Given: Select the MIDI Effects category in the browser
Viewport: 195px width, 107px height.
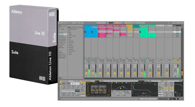Looking at the screenshot, I should [63, 41].
